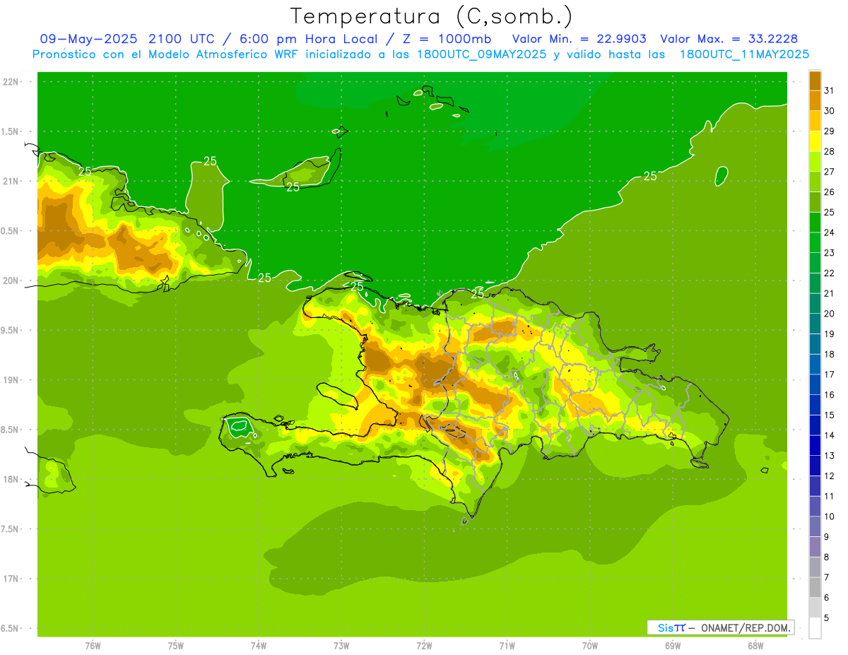848x655 pixels.
Task: Click the '25' contour label on Great Inagua island
Action: click(293, 187)
